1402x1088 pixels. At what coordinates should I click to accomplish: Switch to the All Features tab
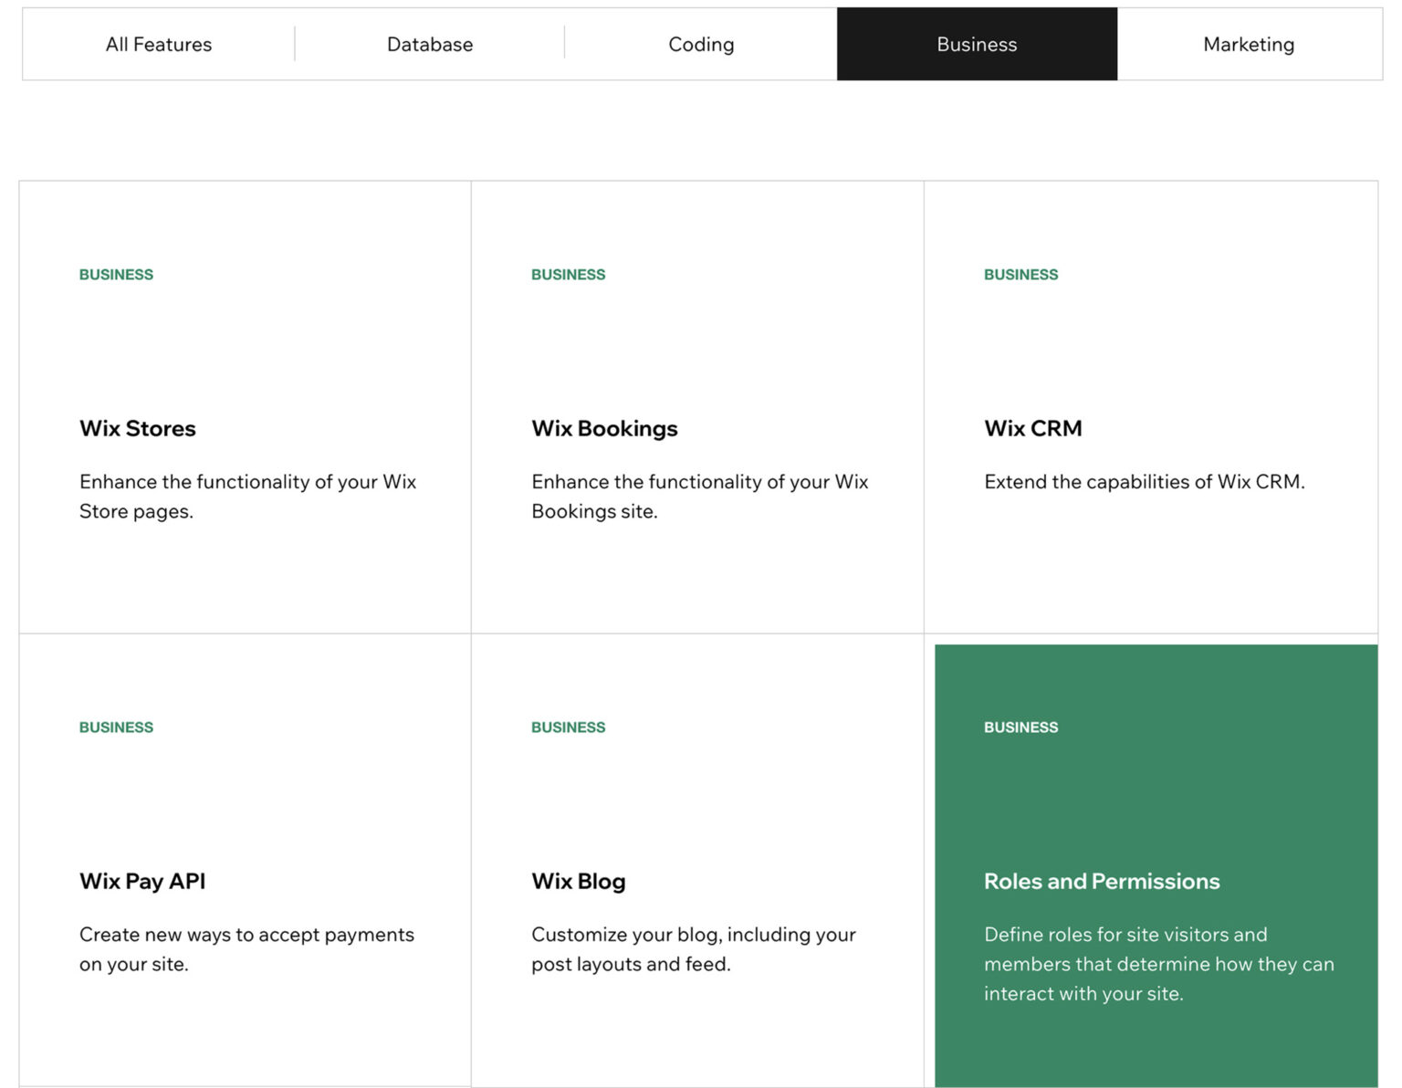point(159,44)
